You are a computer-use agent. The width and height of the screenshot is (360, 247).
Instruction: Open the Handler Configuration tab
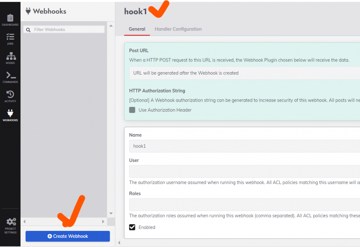(178, 29)
